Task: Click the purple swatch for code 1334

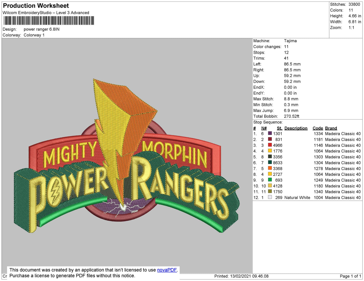Action: (270, 133)
